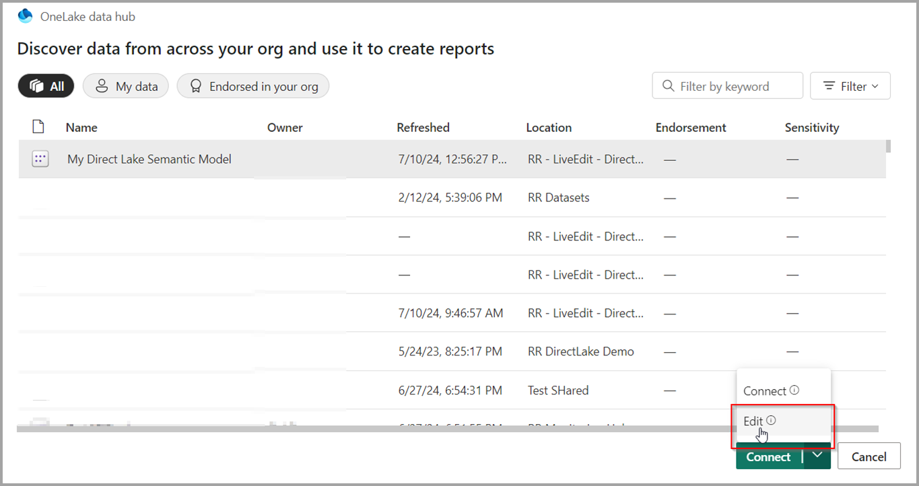Click the refreshed time 5/24/23, 8:25:17 PM
The image size is (919, 486).
pos(450,351)
